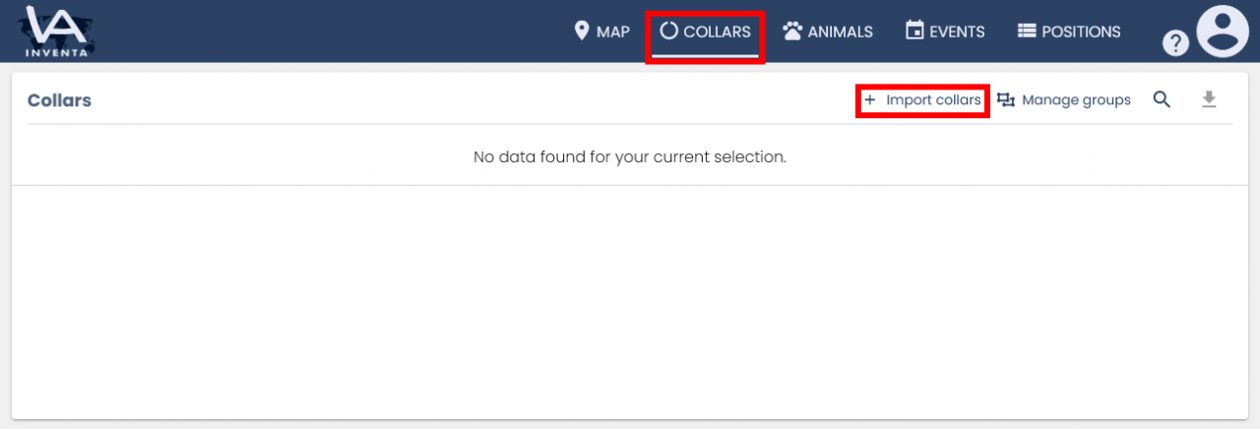This screenshot has height=429, width=1260.
Task: Click the Import collars button text
Action: tap(933, 100)
